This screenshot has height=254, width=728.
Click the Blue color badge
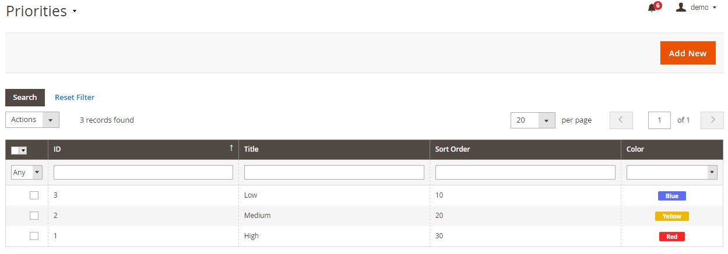(x=672, y=196)
